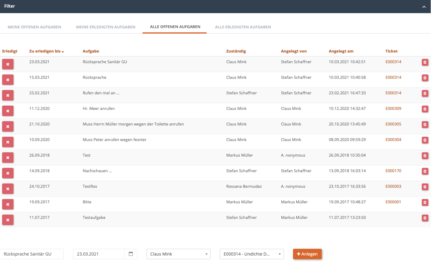Delete the task about Herrn Müller's Toilette
Image resolution: width=431 pixels, height=265 pixels.
(x=425, y=125)
